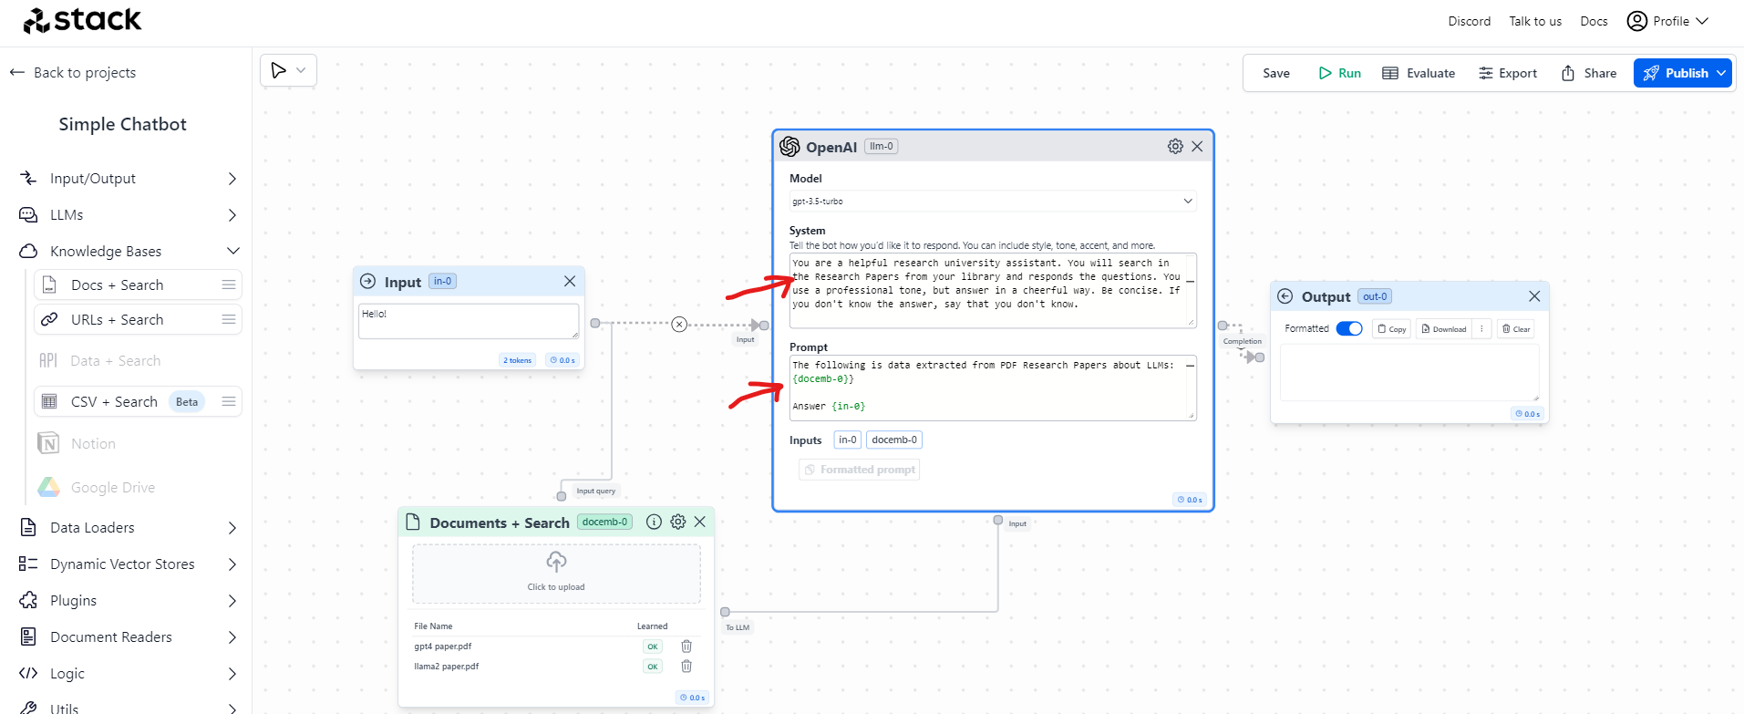Click the Formatted prompt button
This screenshot has width=1744, height=714.
pyautogui.click(x=860, y=470)
